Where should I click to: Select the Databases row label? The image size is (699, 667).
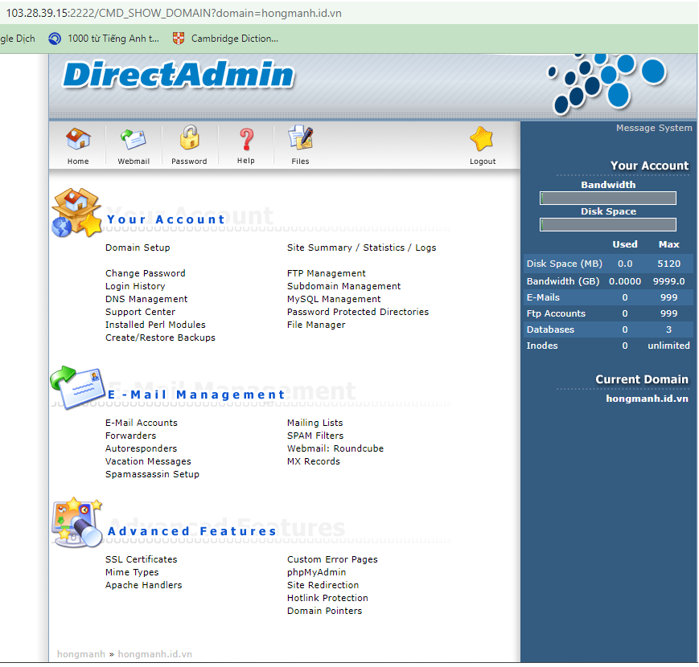pyautogui.click(x=550, y=330)
